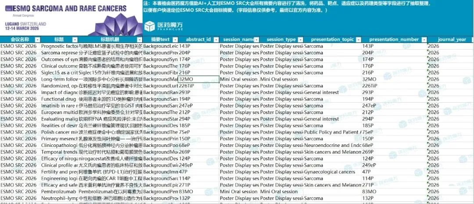
Task: Select the journal_year header cell
Action: (x=450, y=39)
